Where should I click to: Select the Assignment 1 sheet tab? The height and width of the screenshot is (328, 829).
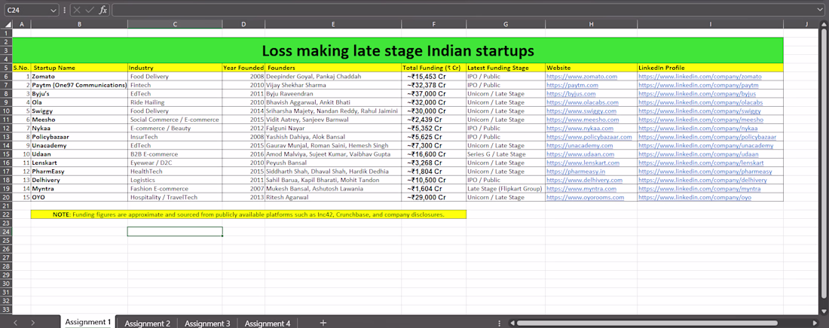[x=87, y=322]
